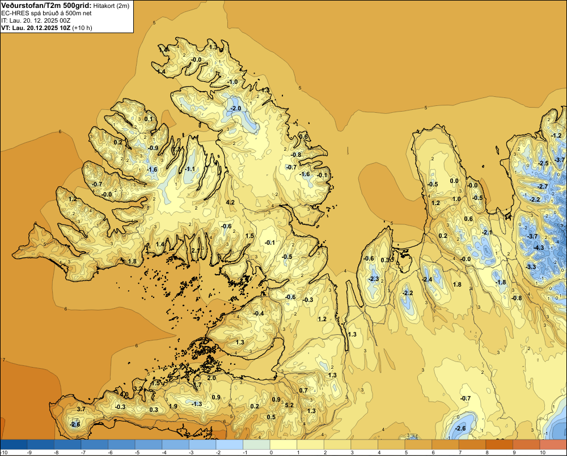Click the -1.2 temperature value
The image size is (567, 456).
(556, 135)
